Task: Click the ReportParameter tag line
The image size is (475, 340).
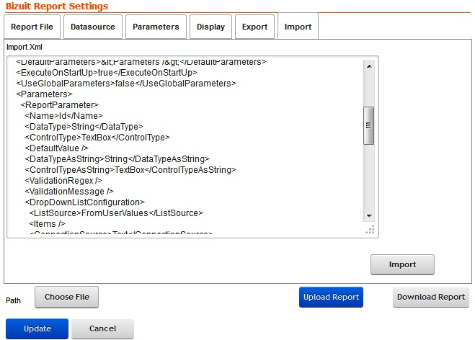Action: [59, 105]
